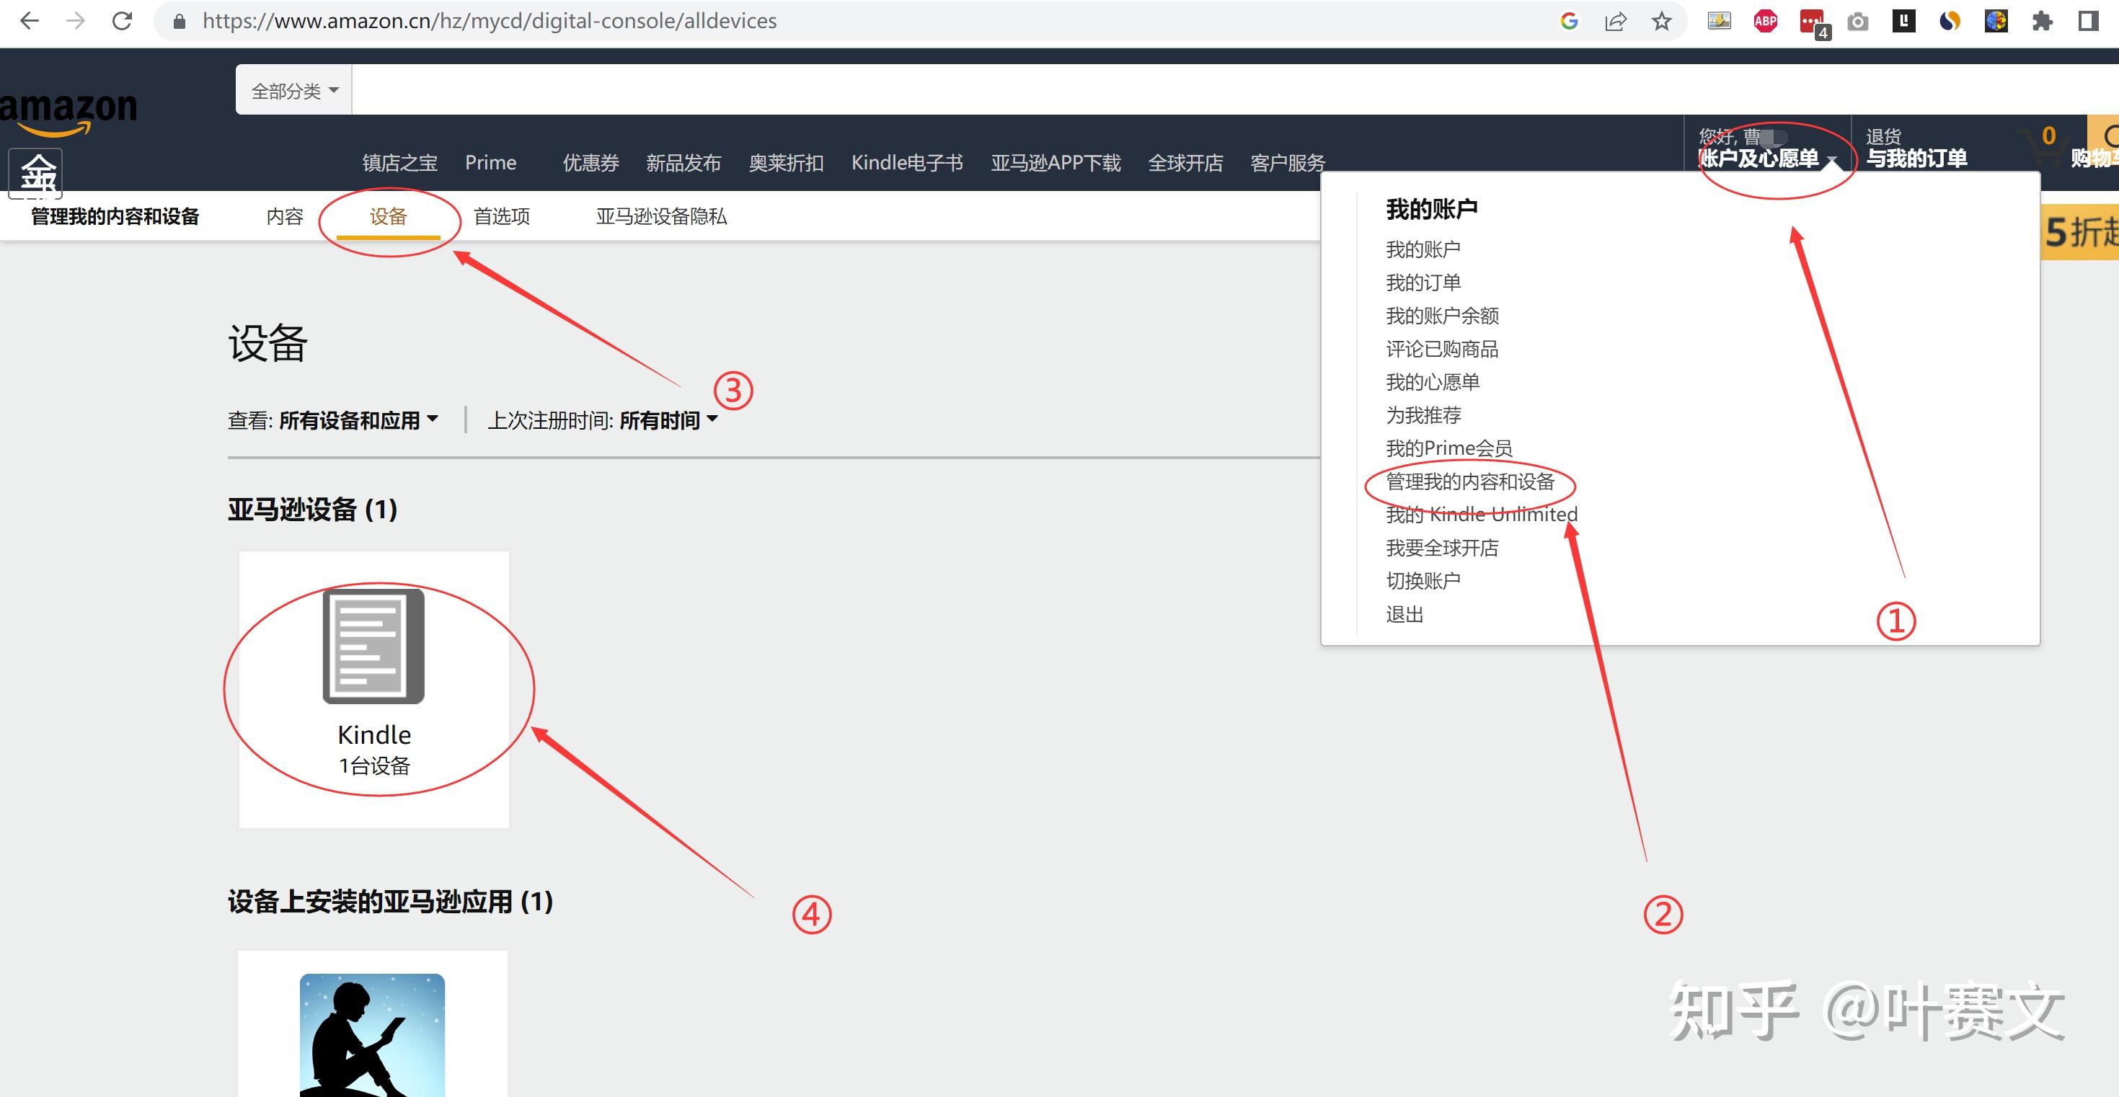Select 管理我的内容和设备 from the account menu
This screenshot has width=2119, height=1097.
[x=1470, y=481]
